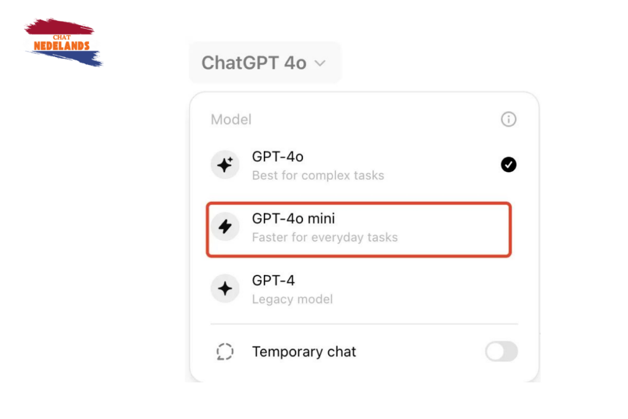Click the "Model" section header
The width and height of the screenshot is (628, 419).
pos(231,120)
